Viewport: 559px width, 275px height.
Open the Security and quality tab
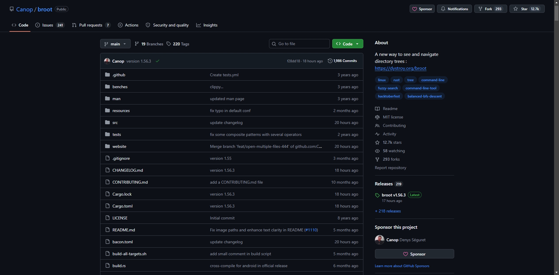click(x=167, y=25)
